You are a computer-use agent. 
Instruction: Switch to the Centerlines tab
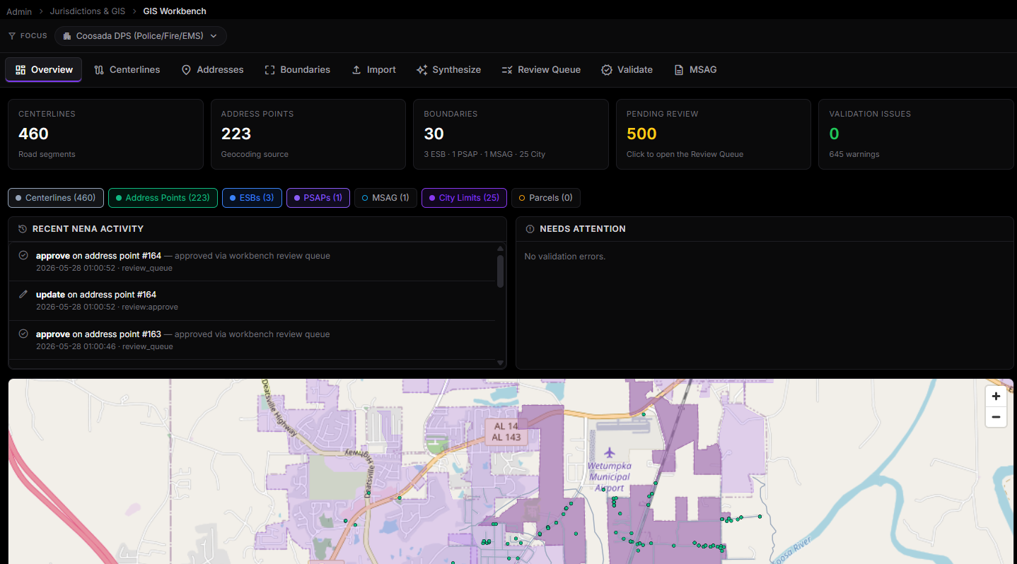[127, 70]
